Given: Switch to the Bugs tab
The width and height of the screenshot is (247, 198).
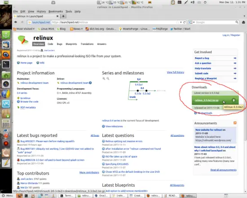Looking at the screenshot, I should (x=60, y=44).
